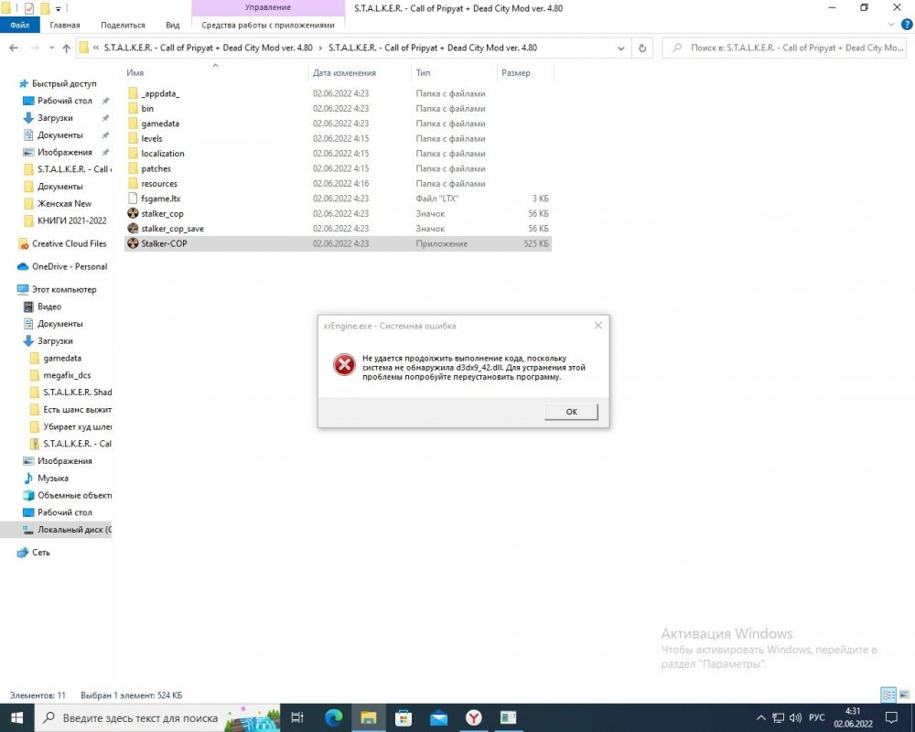Open the Вид ribbon tab
The width and height of the screenshot is (915, 732).
click(172, 25)
